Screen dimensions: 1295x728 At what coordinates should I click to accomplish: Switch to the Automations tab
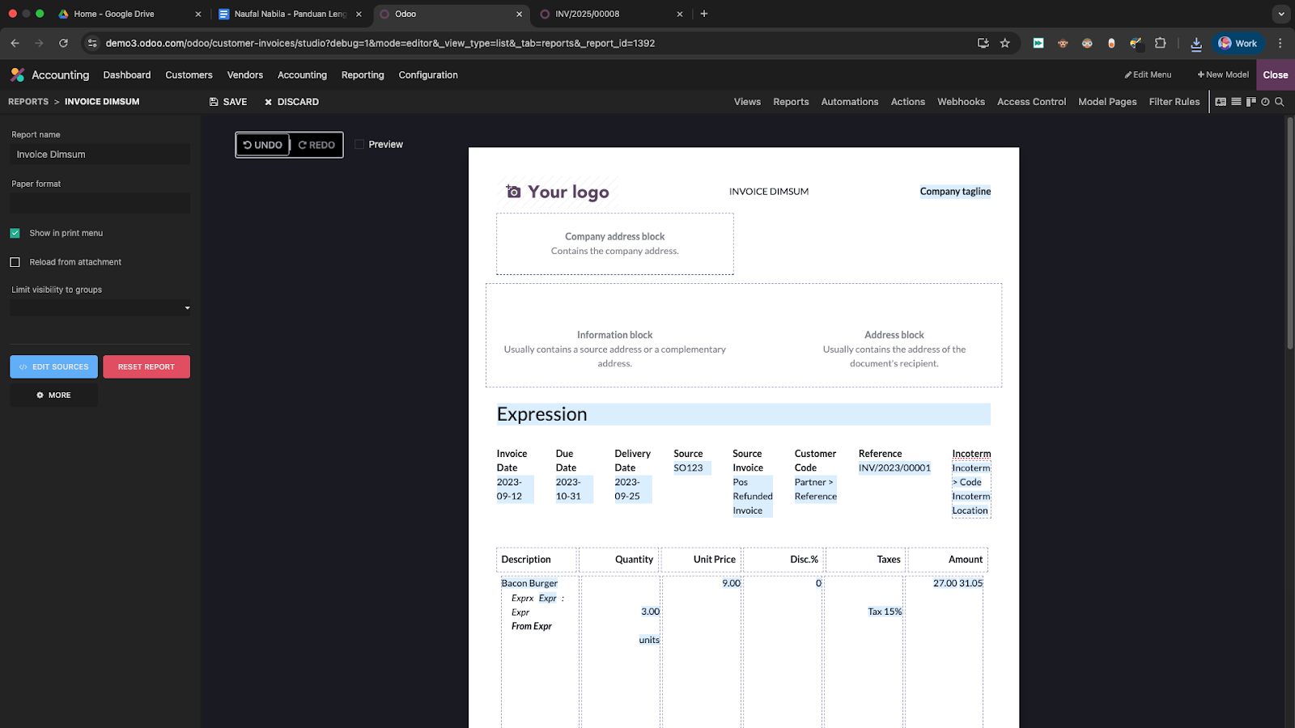point(850,102)
